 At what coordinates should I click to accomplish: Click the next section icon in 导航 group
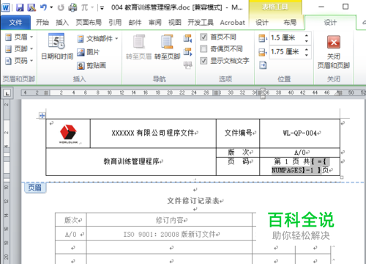[187, 52]
